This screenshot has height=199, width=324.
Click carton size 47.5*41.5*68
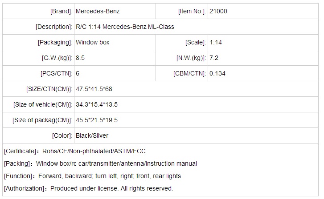click(94, 89)
